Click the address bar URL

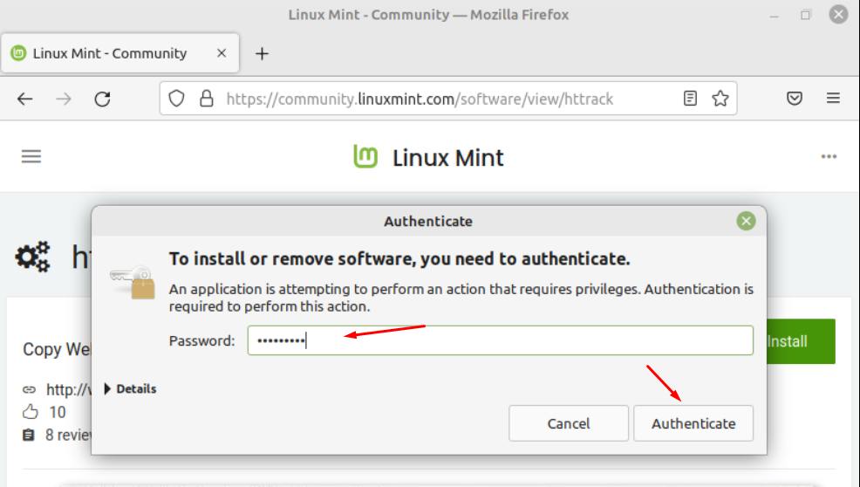click(x=420, y=99)
